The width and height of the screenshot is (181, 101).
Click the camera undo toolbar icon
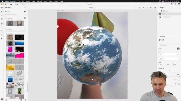[x=143, y=8]
